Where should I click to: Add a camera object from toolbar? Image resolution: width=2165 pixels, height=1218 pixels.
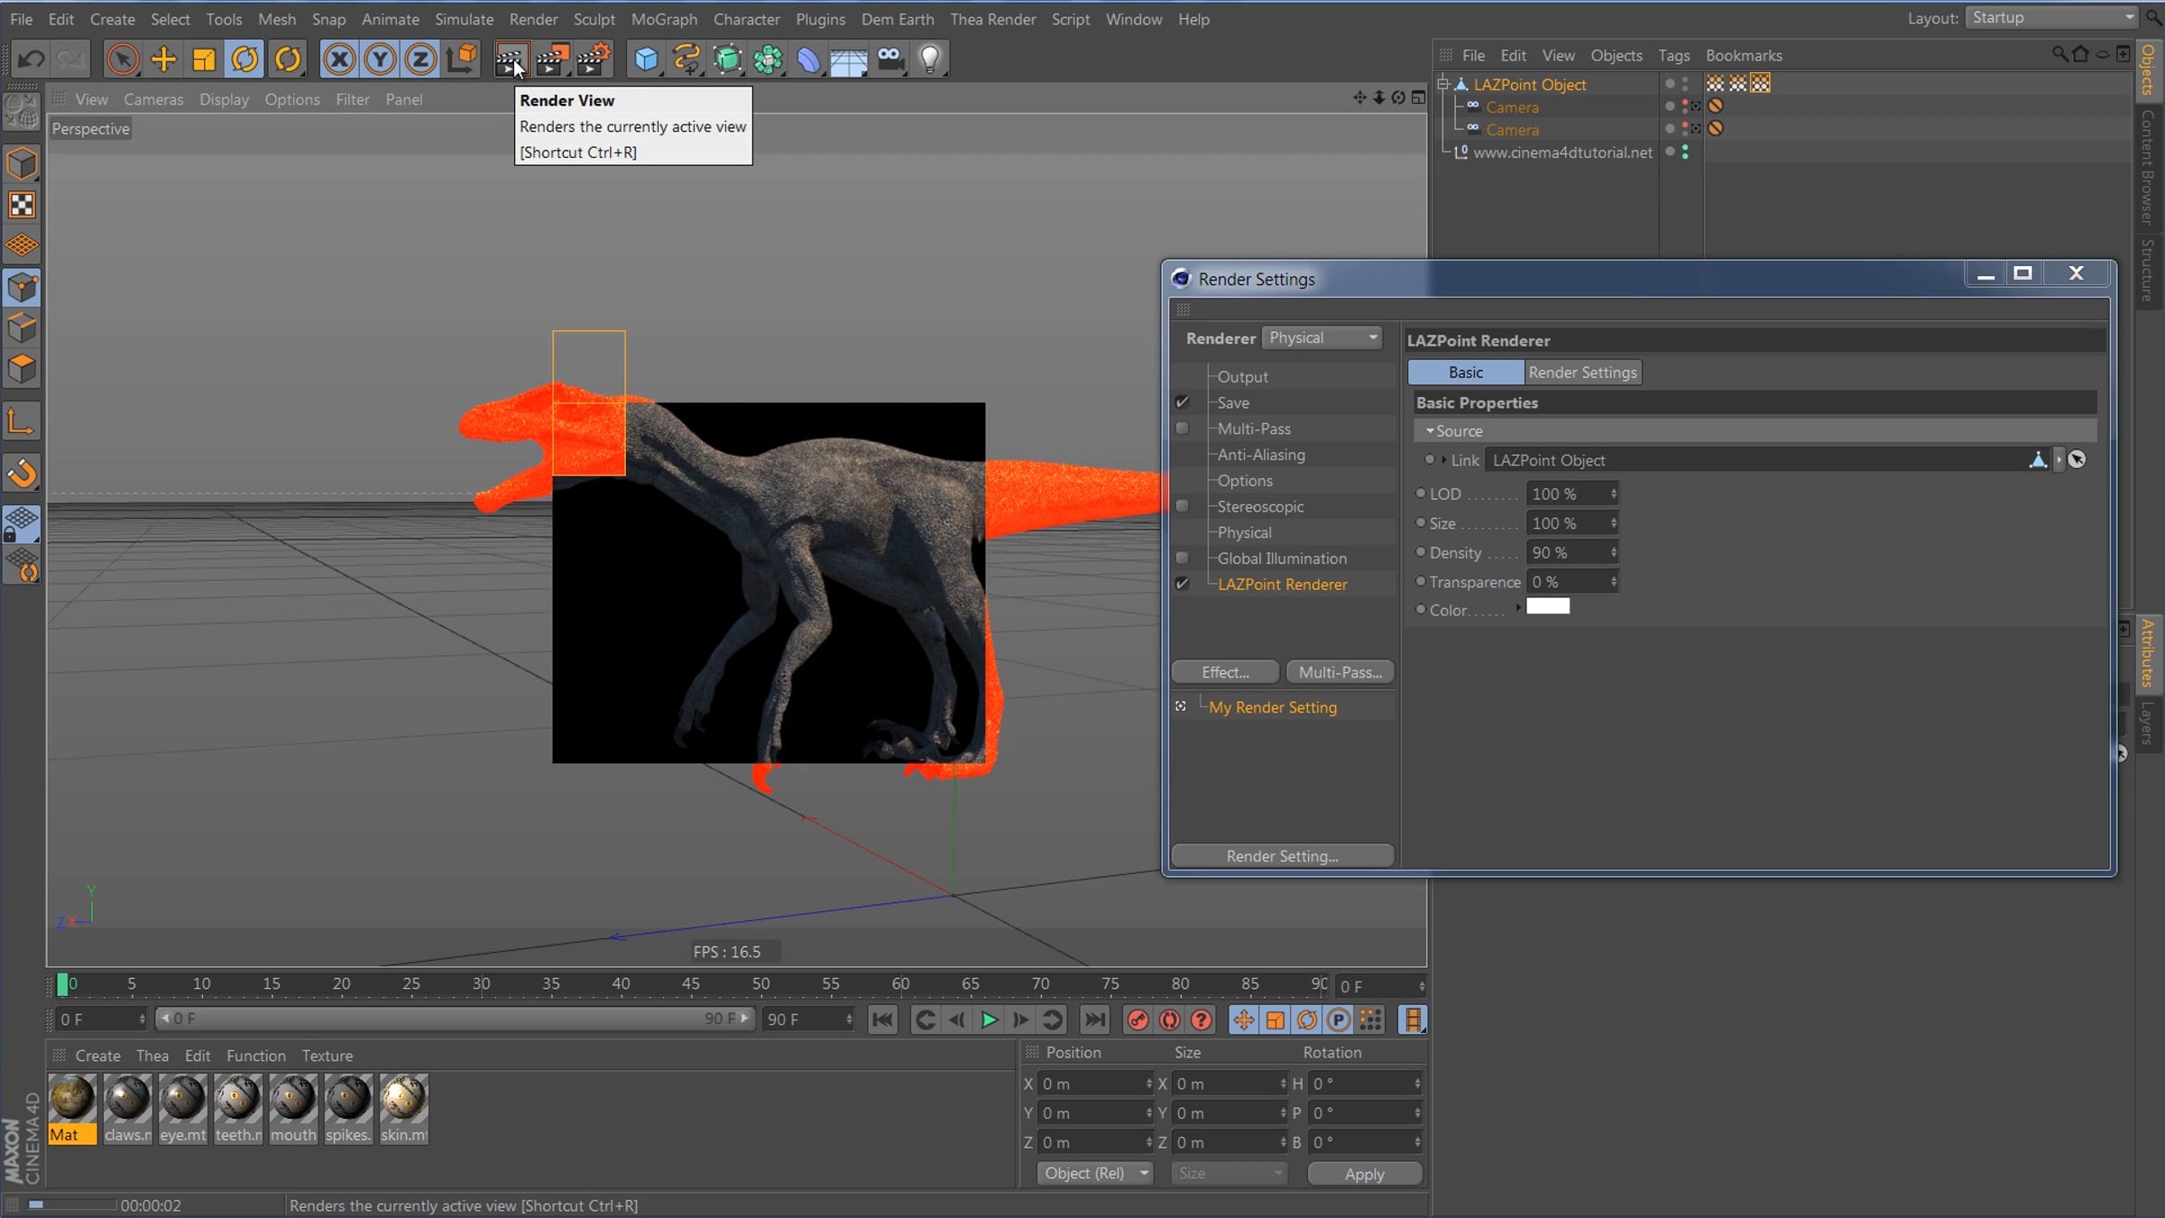[889, 60]
